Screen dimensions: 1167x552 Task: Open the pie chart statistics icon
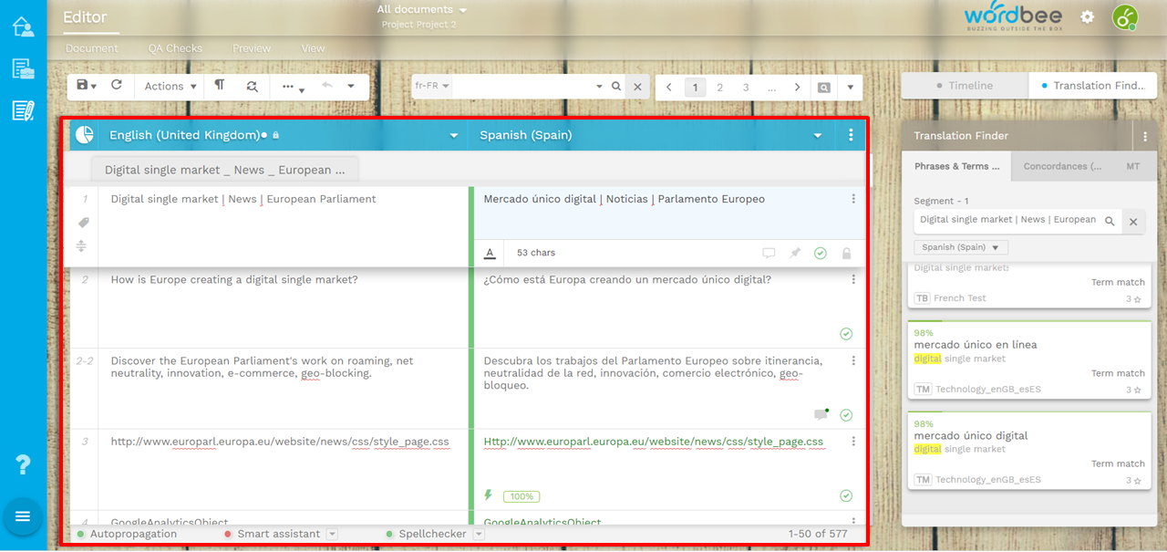pos(83,134)
